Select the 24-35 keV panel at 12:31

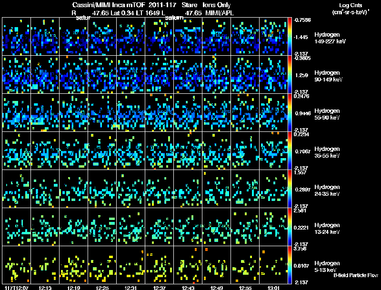130,189
